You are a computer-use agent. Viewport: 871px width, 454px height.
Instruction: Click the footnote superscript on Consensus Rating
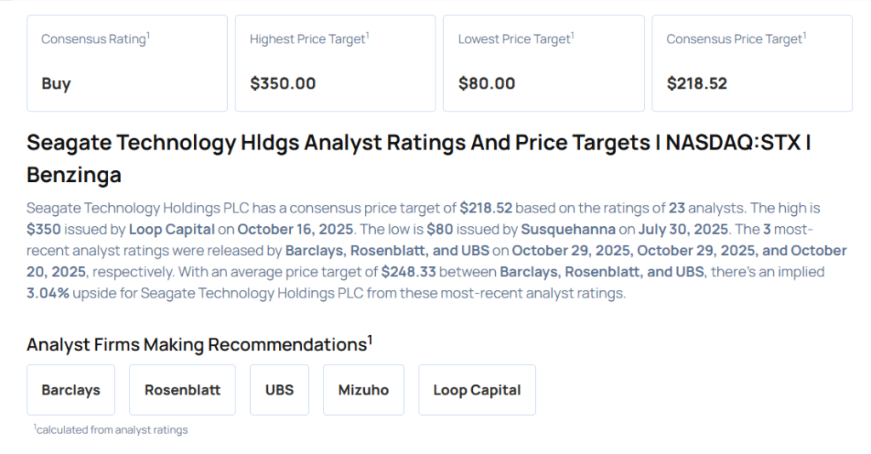click(x=148, y=34)
